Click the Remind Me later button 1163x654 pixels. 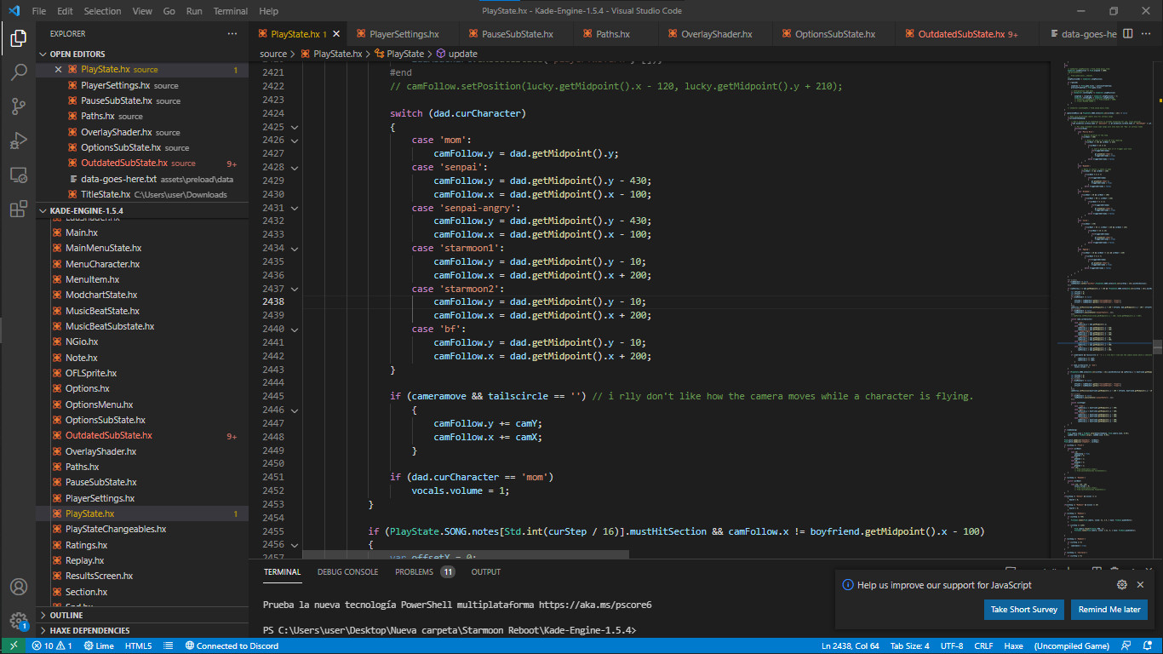pyautogui.click(x=1109, y=610)
